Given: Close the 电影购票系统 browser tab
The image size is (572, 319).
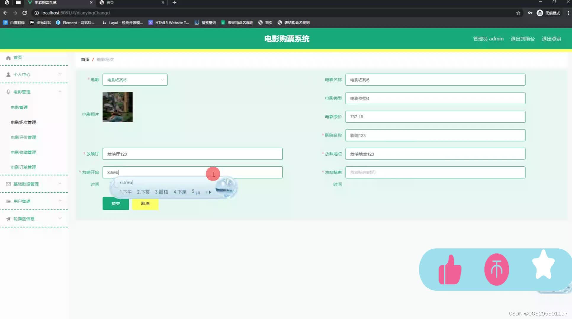Looking at the screenshot, I should (x=91, y=2).
